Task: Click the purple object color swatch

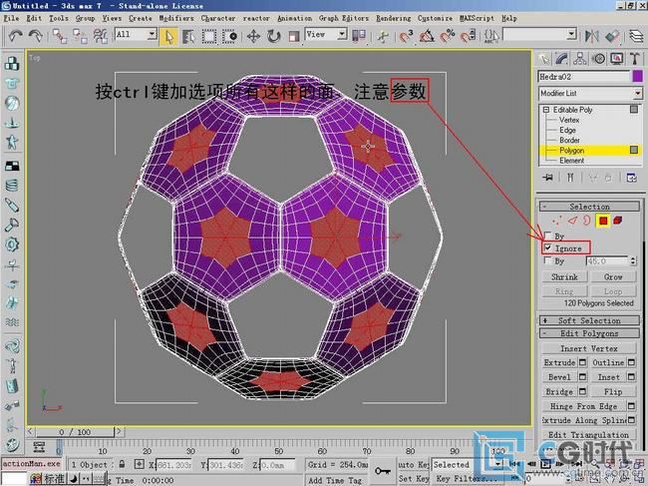Action: tap(638, 77)
